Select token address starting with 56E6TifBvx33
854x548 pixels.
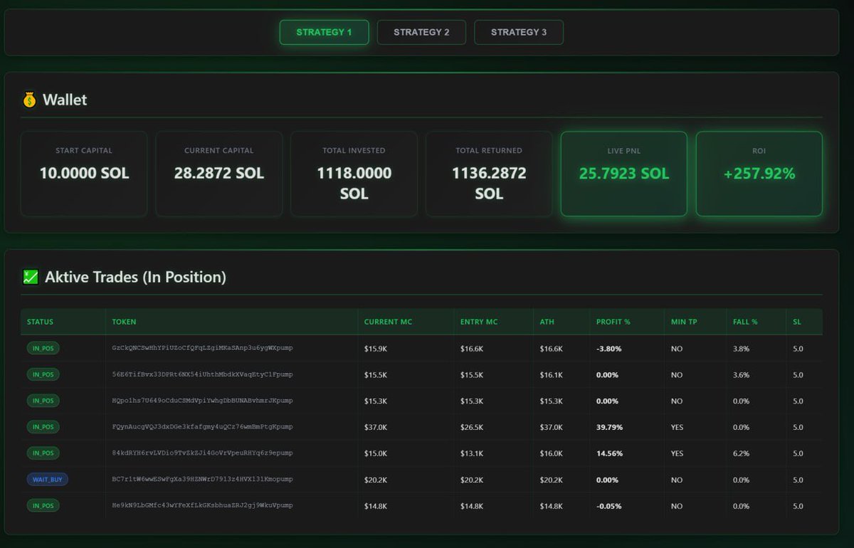(202, 374)
